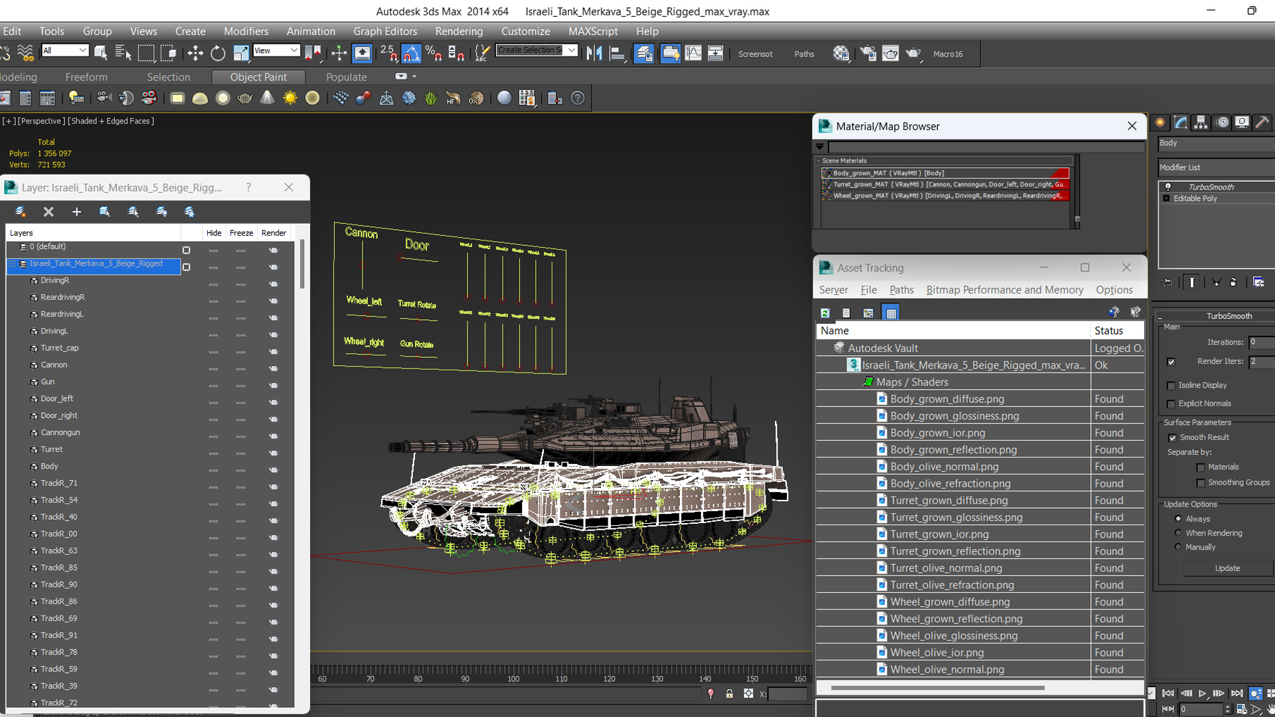
Task: Click the Mirror tool icon
Action: (594, 54)
